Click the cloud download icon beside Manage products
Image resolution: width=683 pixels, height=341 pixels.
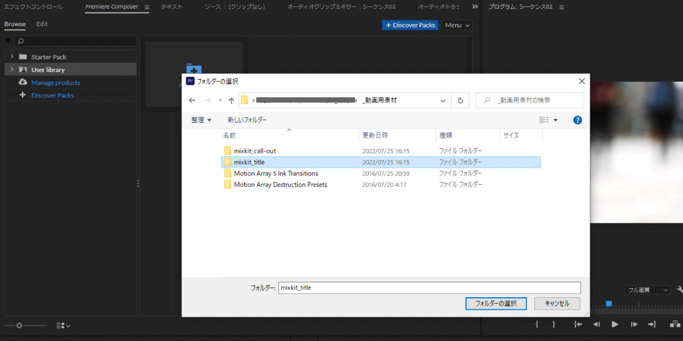23,82
